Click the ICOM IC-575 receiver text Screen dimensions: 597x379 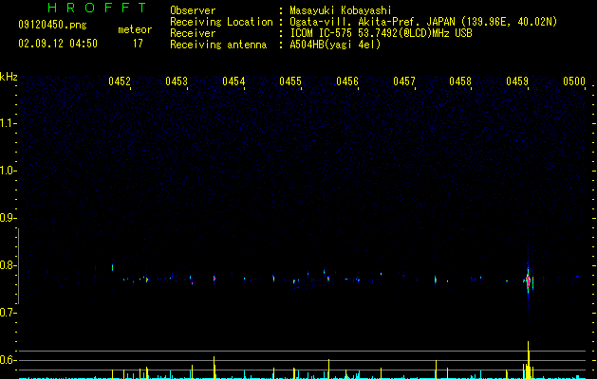coord(381,33)
